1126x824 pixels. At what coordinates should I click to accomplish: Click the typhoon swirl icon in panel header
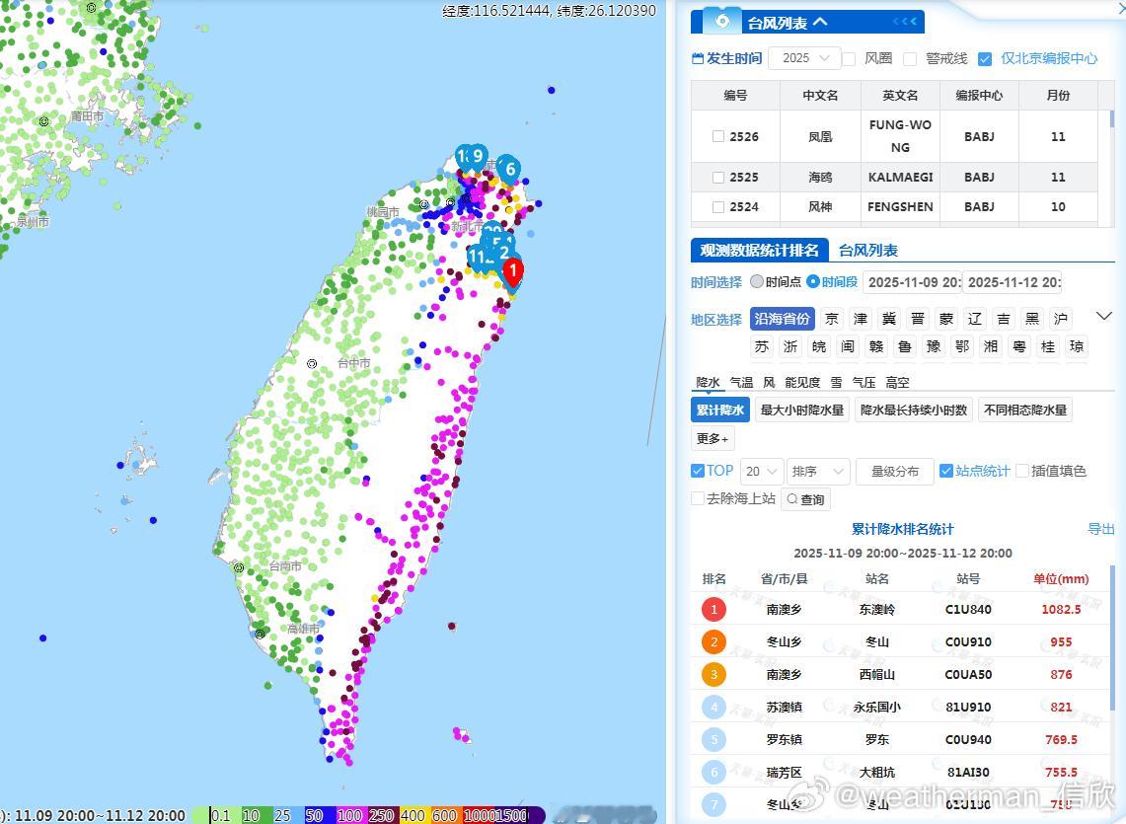[x=721, y=22]
